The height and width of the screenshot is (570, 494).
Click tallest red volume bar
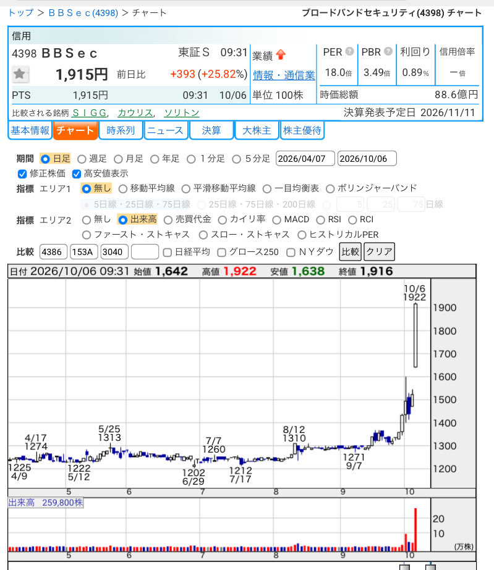[x=415, y=530]
